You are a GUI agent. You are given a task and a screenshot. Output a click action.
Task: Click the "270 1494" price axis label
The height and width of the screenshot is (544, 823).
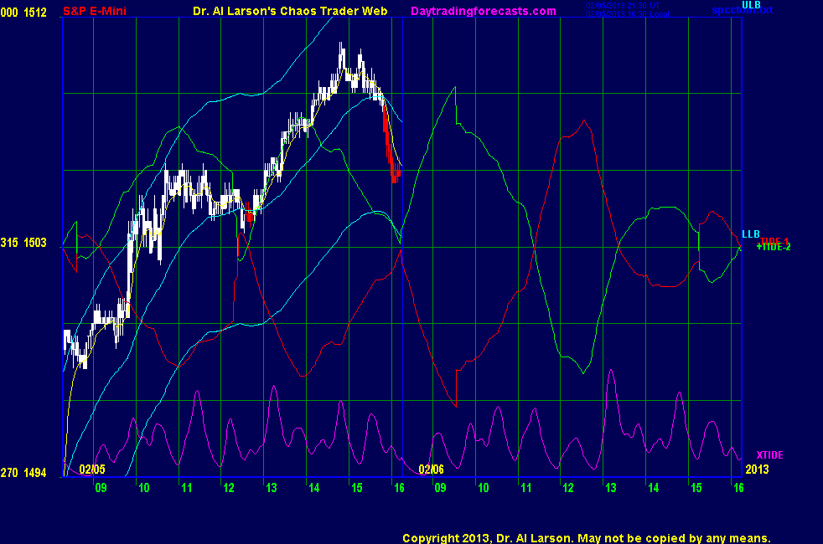click(x=23, y=473)
